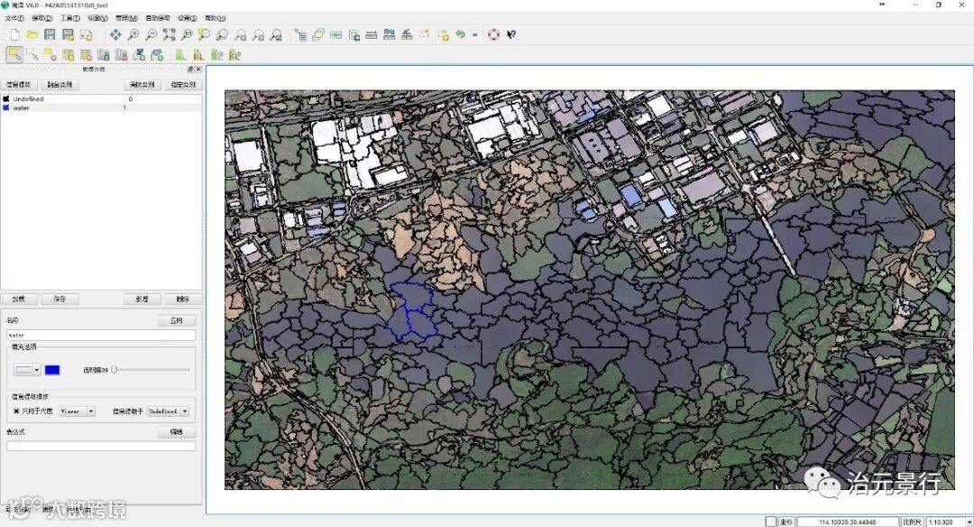Viewport: 974px width, 527px height.
Task: Open help with the lifebuoy icon
Action: pos(493,35)
